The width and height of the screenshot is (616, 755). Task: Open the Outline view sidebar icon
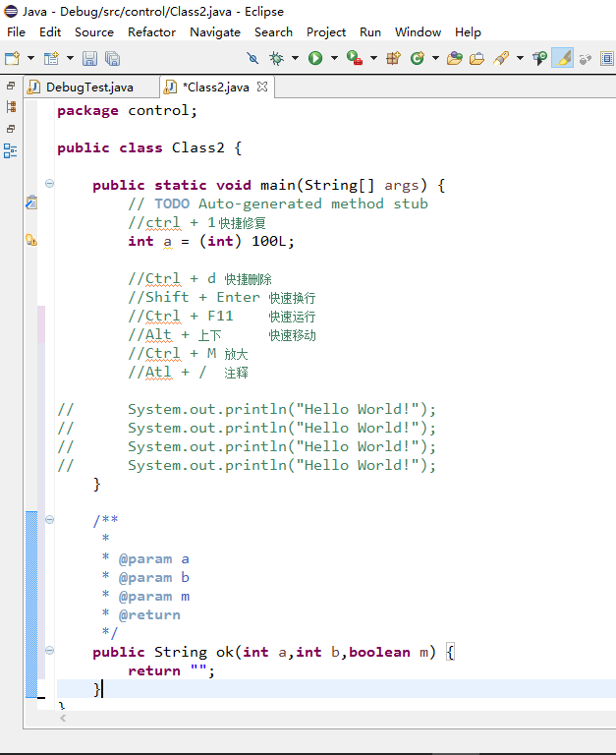[11, 150]
